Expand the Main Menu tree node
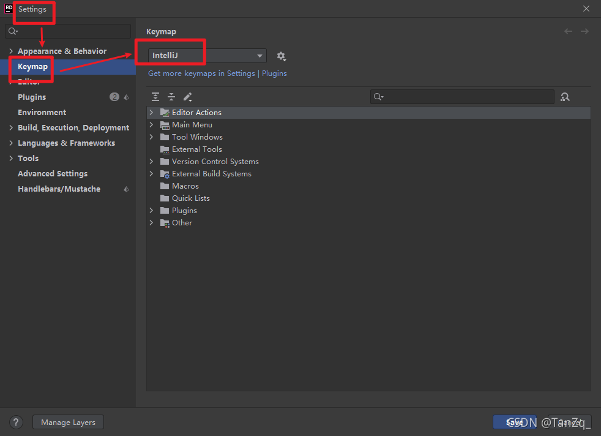This screenshot has height=436, width=601. click(151, 125)
